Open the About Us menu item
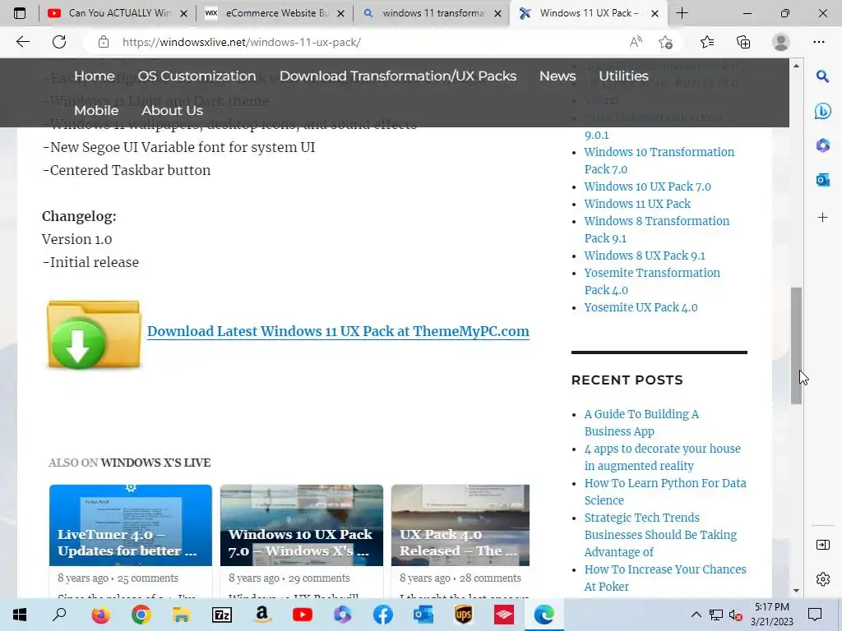Image resolution: width=842 pixels, height=631 pixels. pyautogui.click(x=172, y=110)
